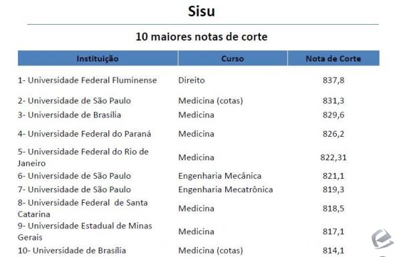Select 2- Universidade de São Paulo entry

tap(74, 101)
